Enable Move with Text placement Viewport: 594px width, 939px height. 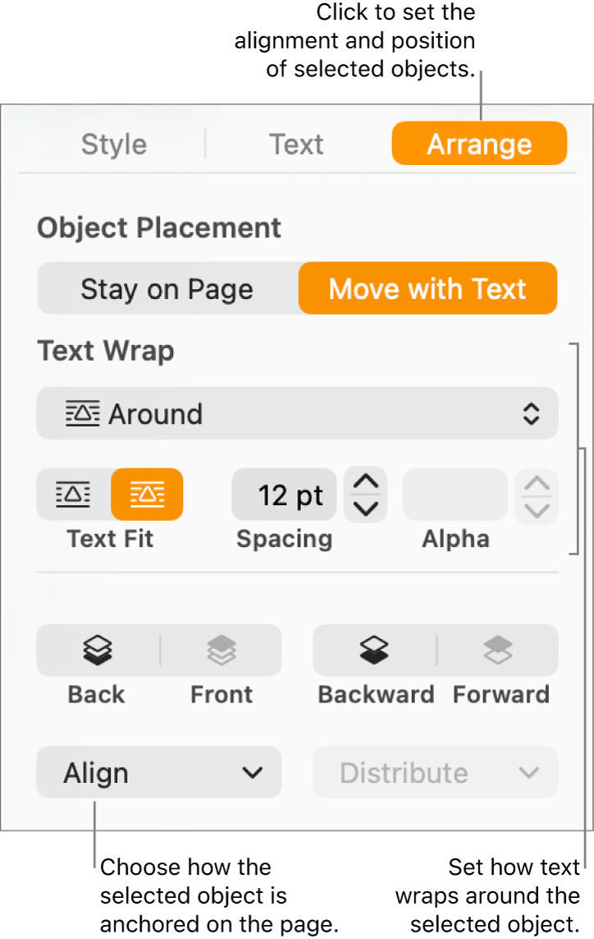tap(427, 288)
